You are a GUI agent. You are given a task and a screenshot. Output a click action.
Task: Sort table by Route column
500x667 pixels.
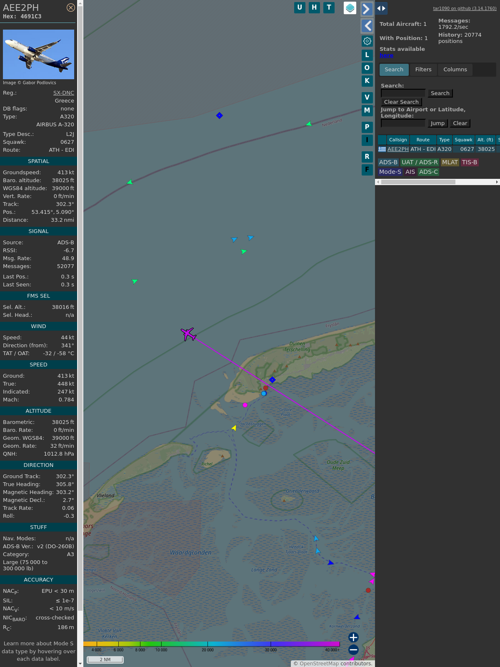(x=423, y=140)
